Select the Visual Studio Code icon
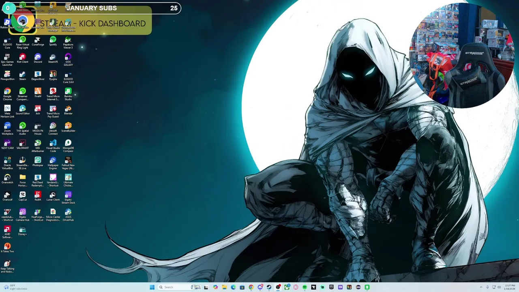Screen dimensions: 519x292 click(53, 146)
